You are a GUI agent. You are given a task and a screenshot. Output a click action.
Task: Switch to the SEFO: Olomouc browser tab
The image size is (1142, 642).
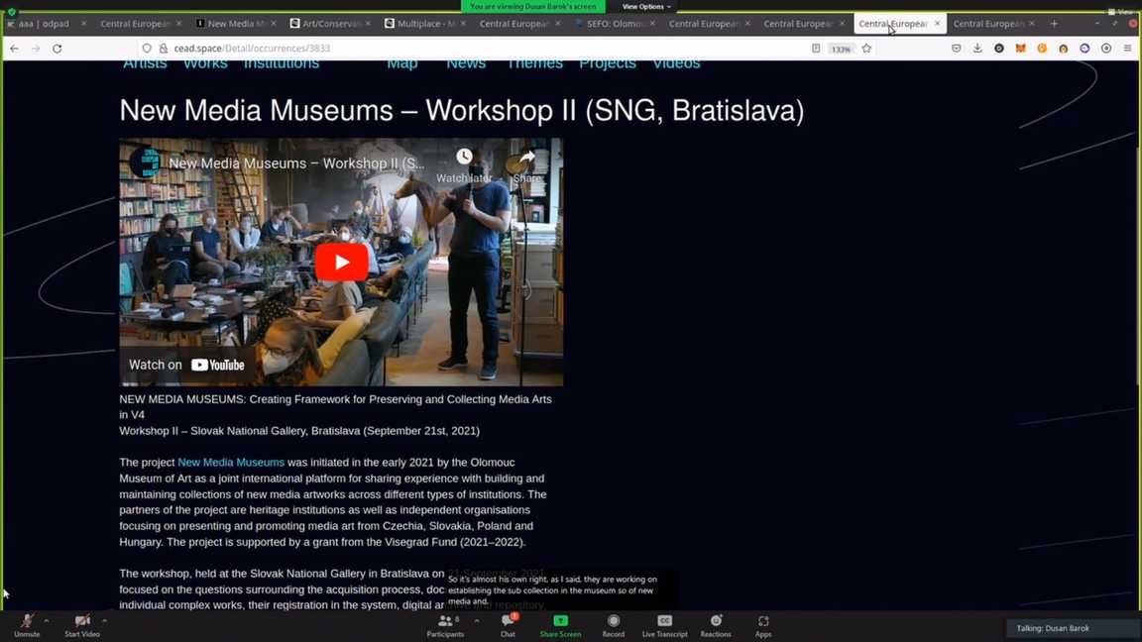(x=610, y=24)
